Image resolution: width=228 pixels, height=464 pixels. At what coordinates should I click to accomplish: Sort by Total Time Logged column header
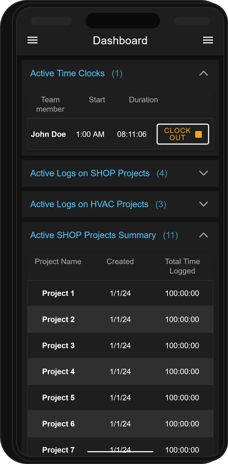pyautogui.click(x=182, y=266)
